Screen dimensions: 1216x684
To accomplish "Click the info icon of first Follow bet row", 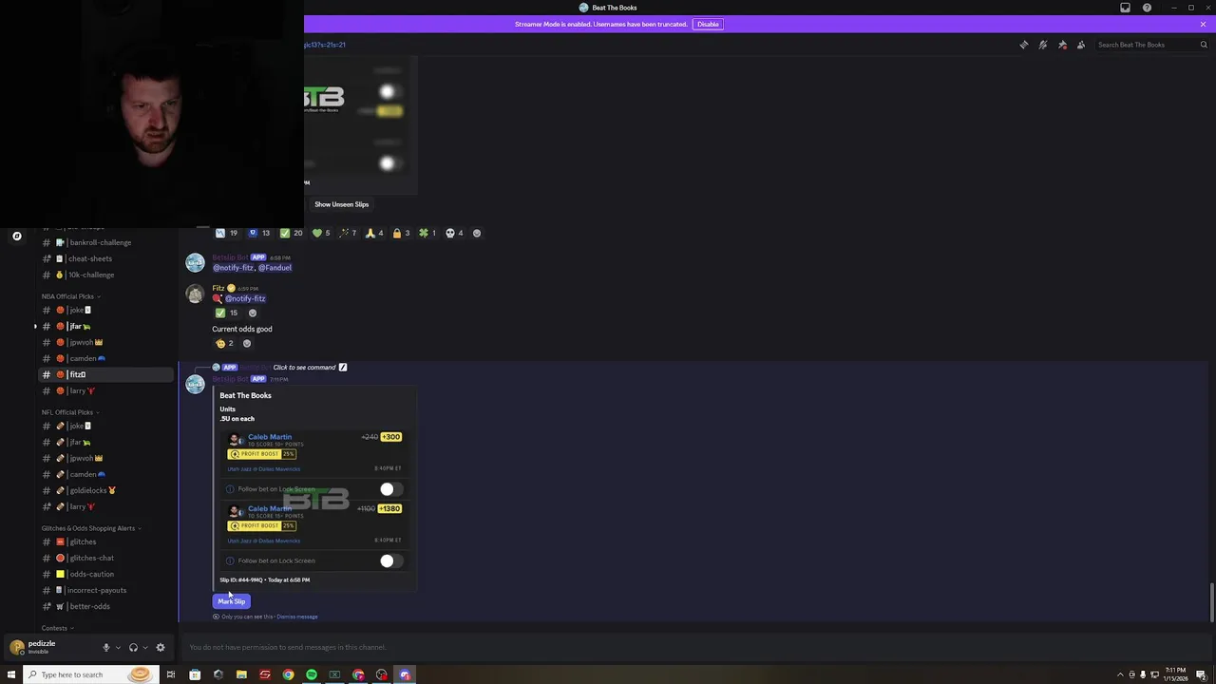I will pos(230,489).
